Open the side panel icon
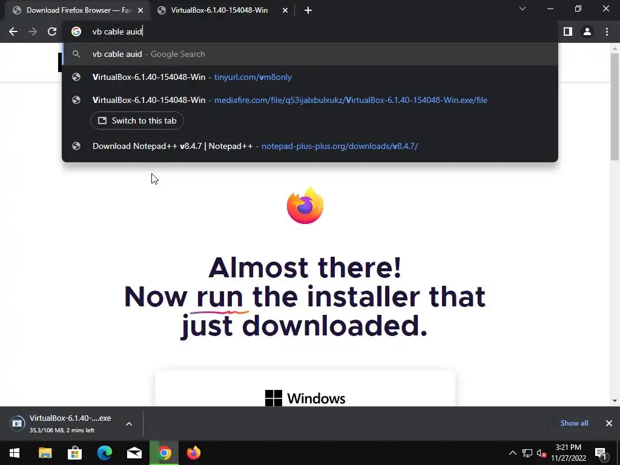620x465 pixels. [x=568, y=31]
